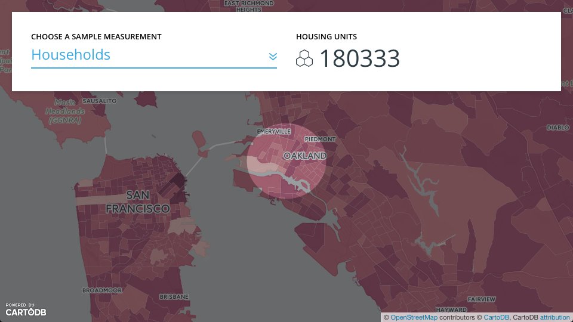
Task: Click the Fairview label on the map
Action: pyautogui.click(x=482, y=299)
